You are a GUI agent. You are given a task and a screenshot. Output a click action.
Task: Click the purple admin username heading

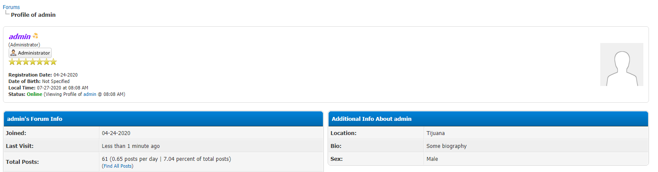point(19,37)
